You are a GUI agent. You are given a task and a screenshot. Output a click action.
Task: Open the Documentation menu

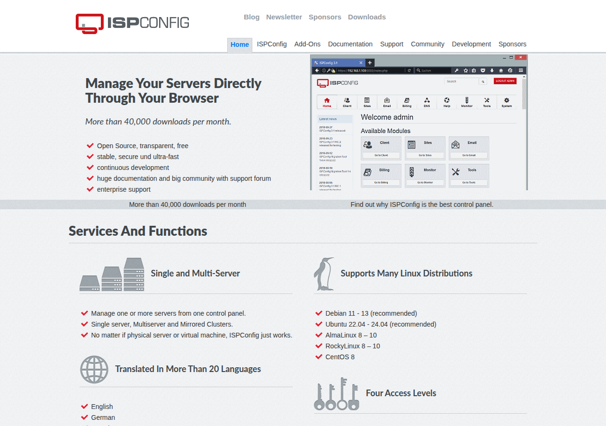pyautogui.click(x=350, y=44)
